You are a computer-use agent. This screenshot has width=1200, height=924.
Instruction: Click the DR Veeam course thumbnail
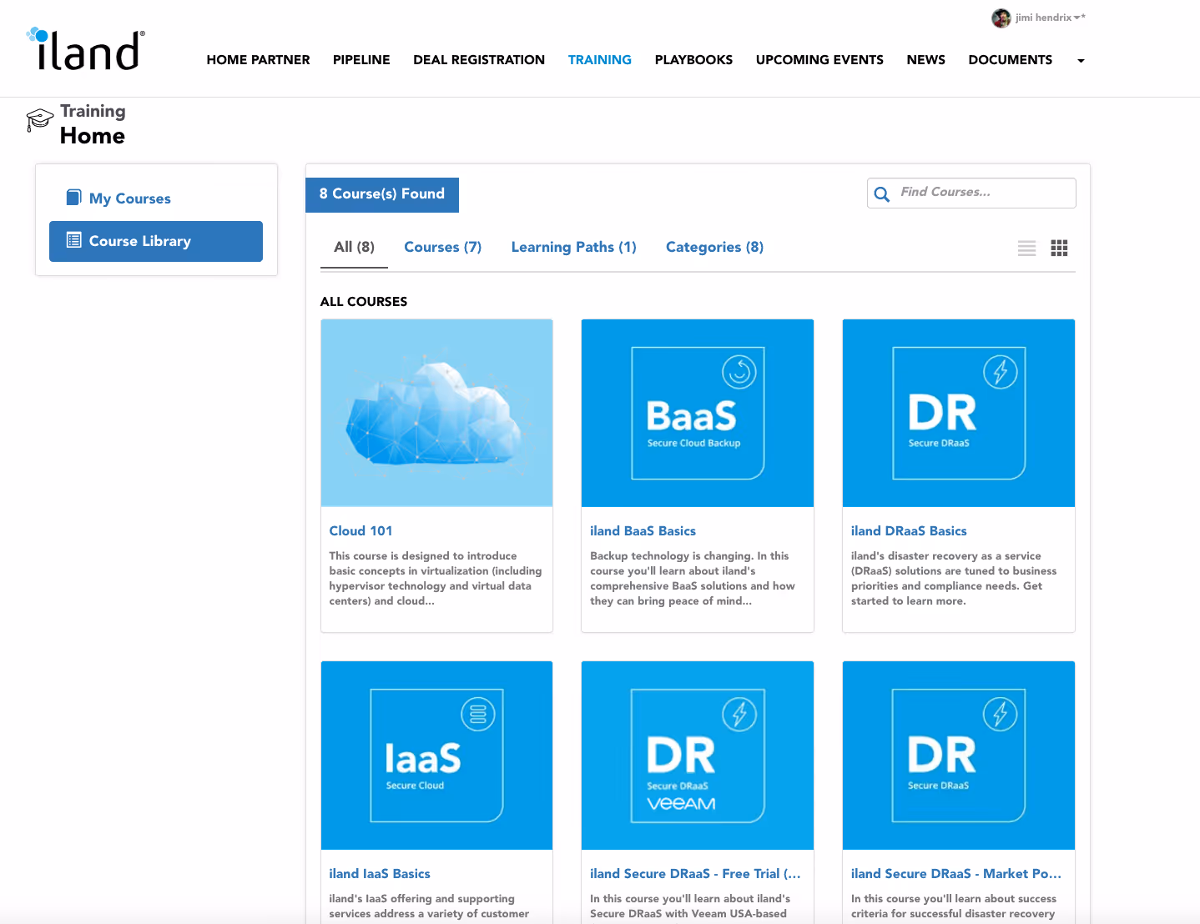pos(698,756)
